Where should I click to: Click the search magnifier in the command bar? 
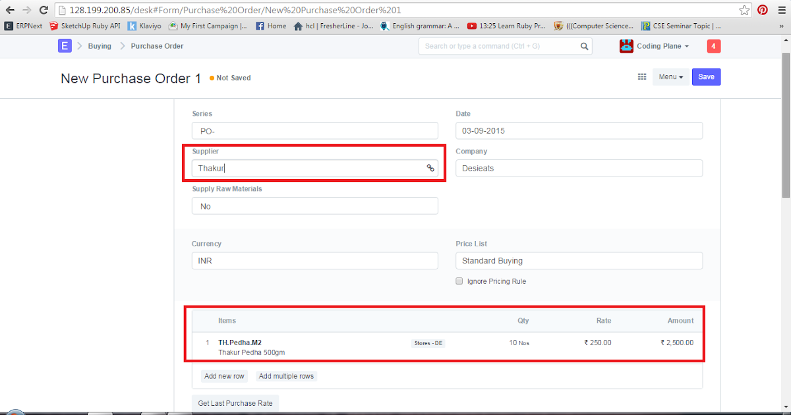584,47
